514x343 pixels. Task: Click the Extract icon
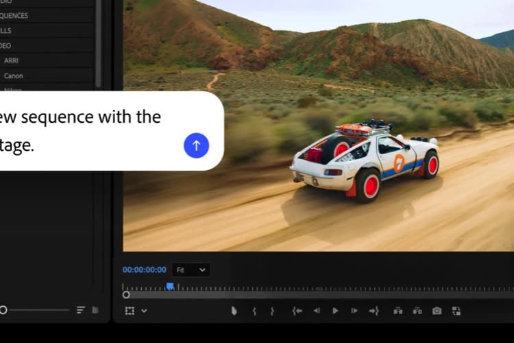417,311
